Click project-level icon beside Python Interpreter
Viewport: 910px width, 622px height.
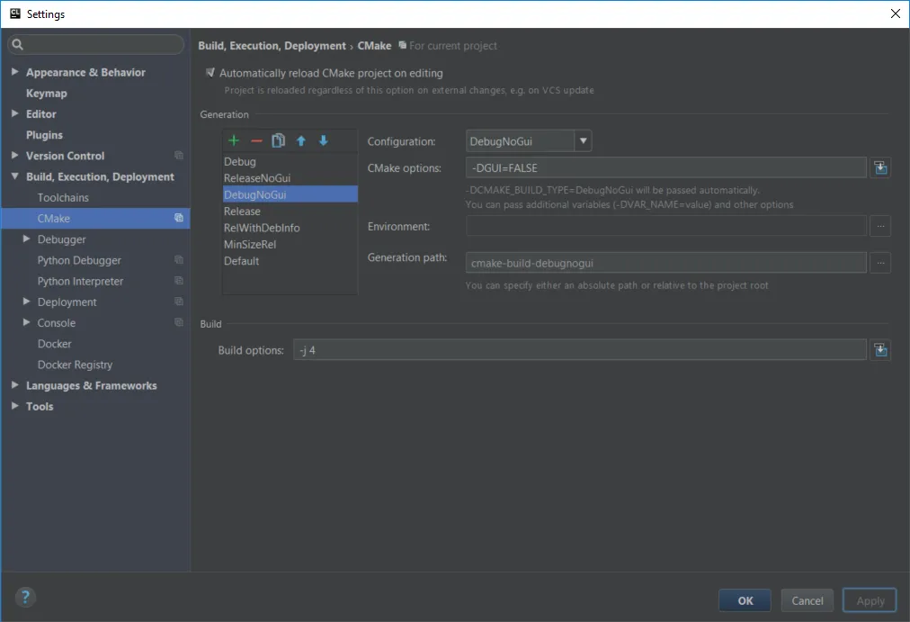coord(179,281)
